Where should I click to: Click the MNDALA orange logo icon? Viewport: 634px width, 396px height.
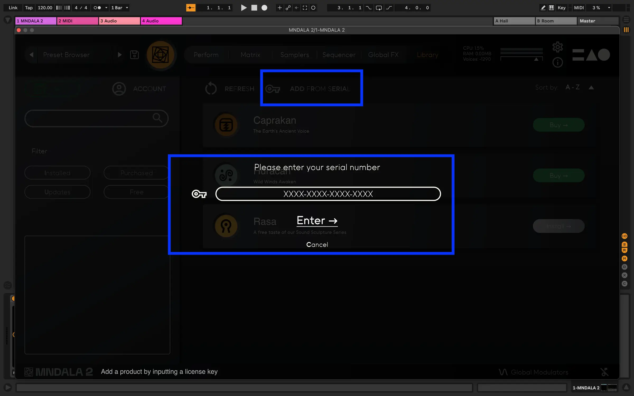[x=160, y=55]
